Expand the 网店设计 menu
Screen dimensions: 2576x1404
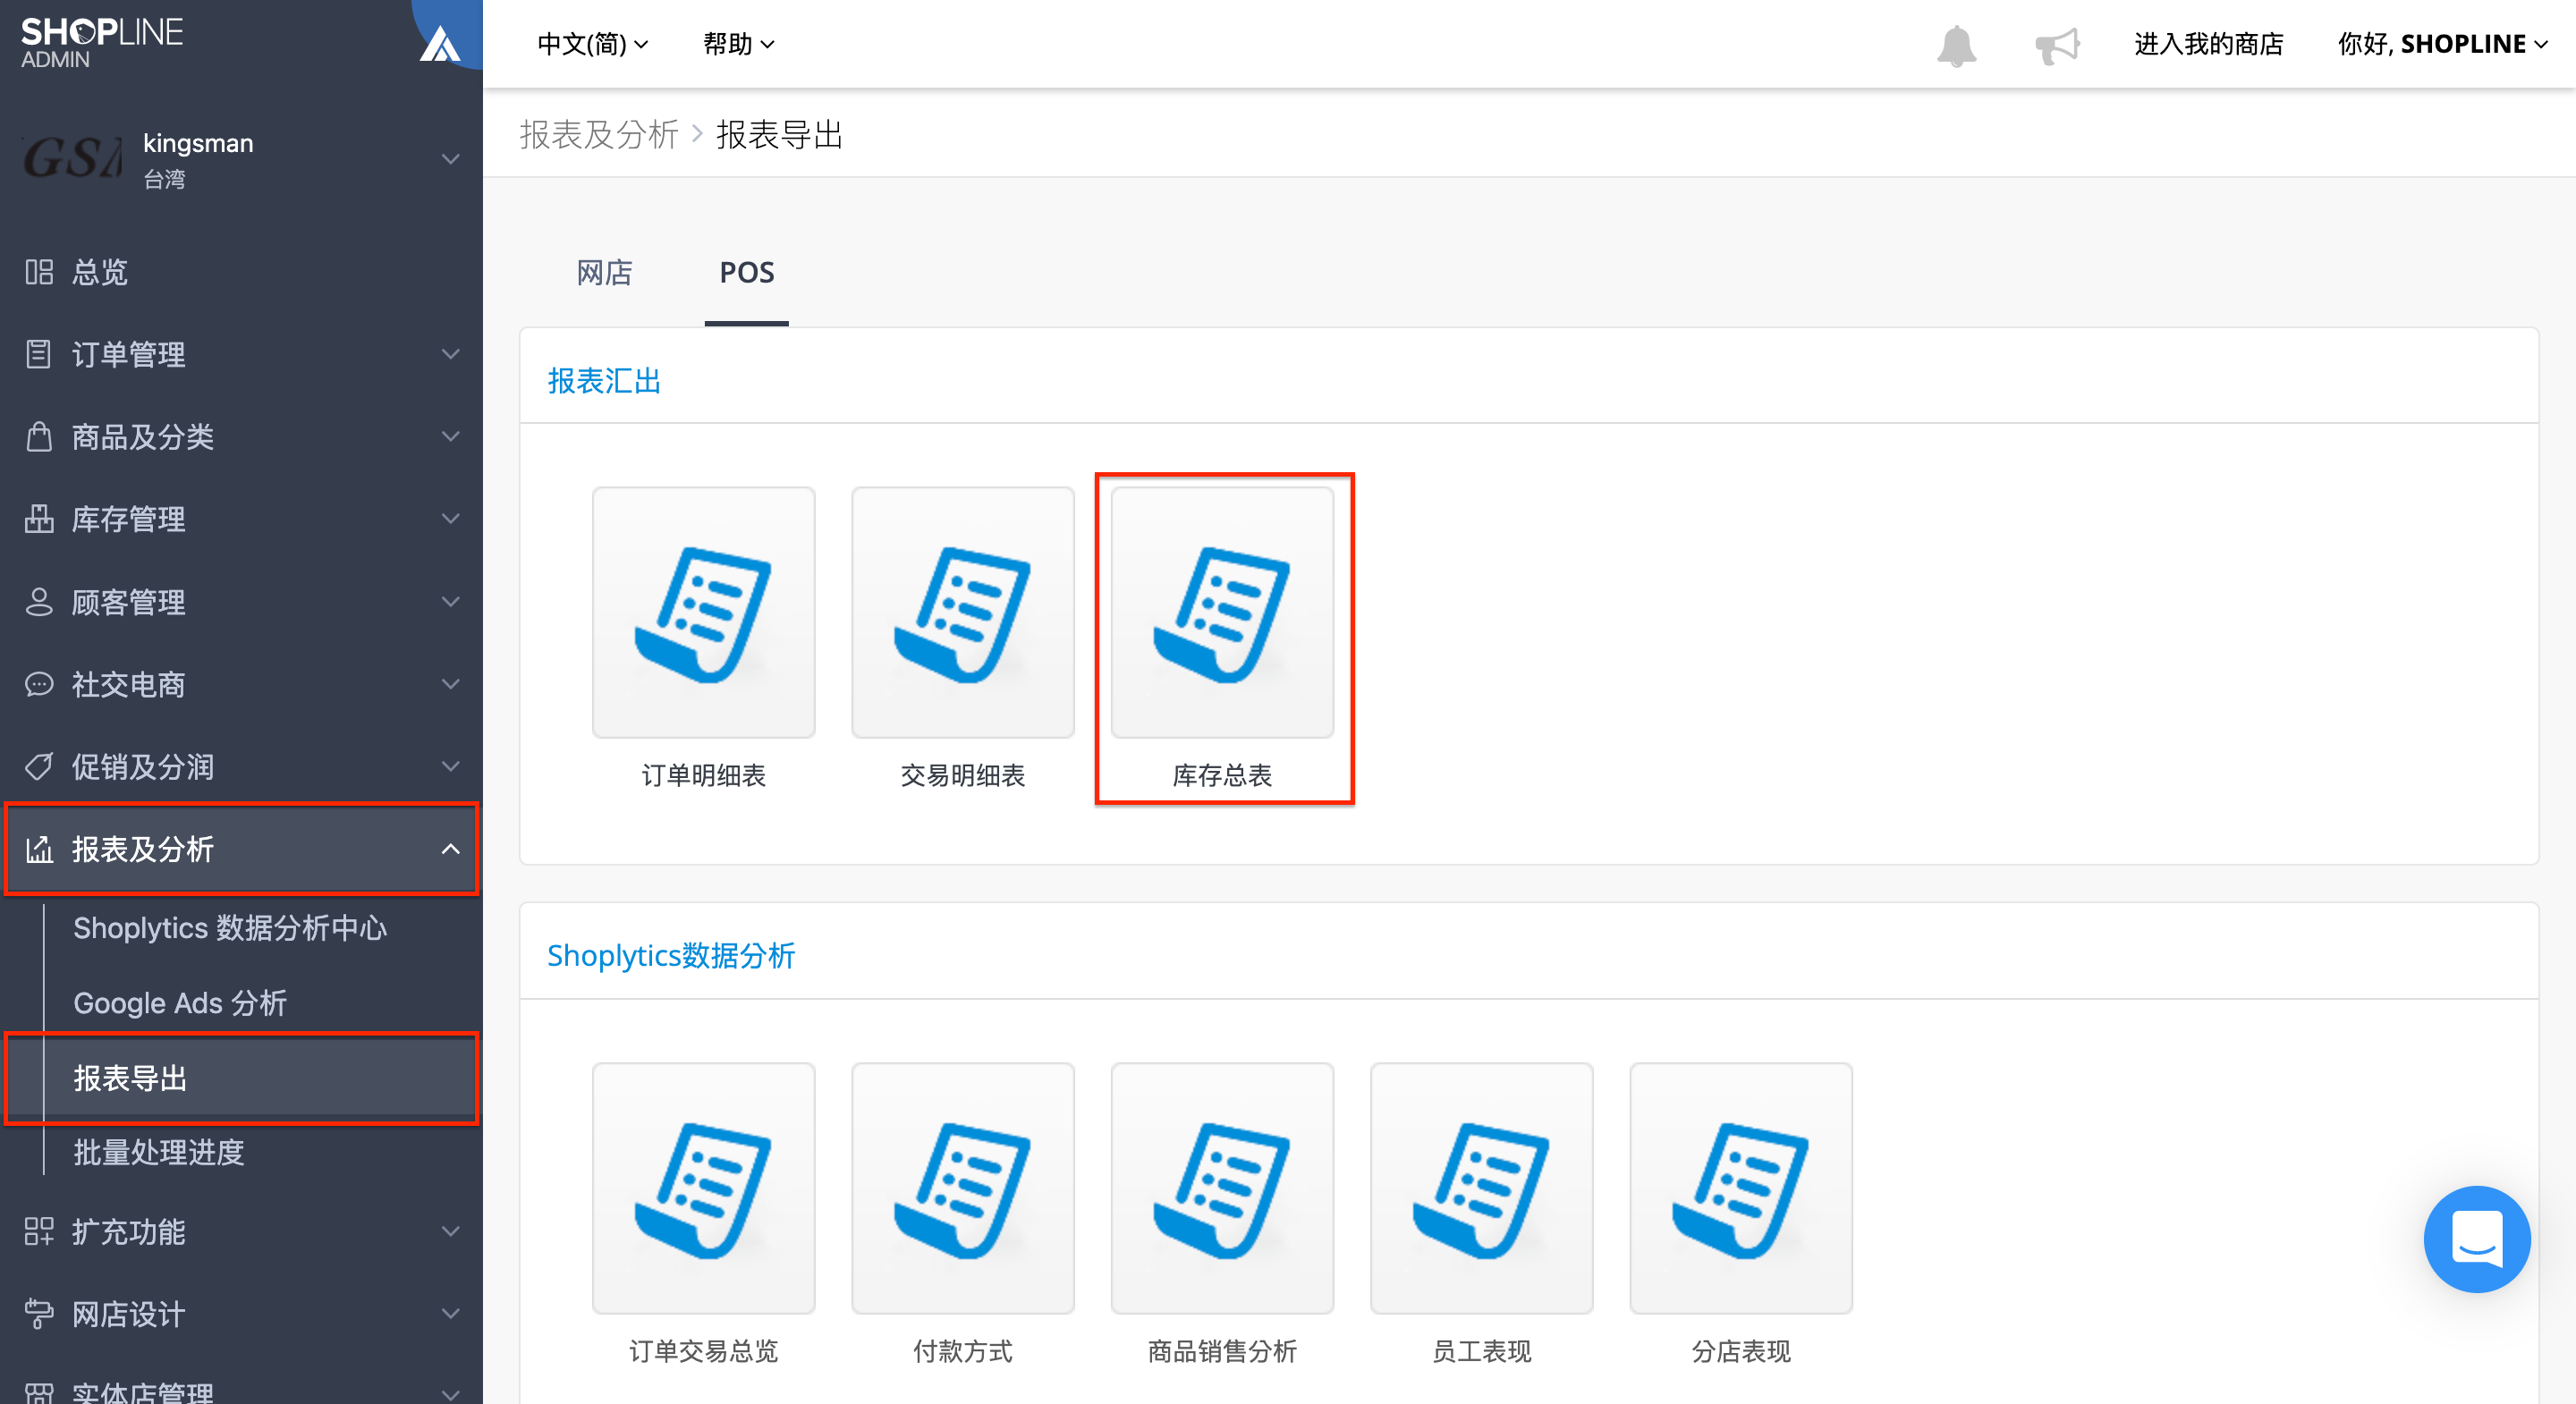[241, 1314]
